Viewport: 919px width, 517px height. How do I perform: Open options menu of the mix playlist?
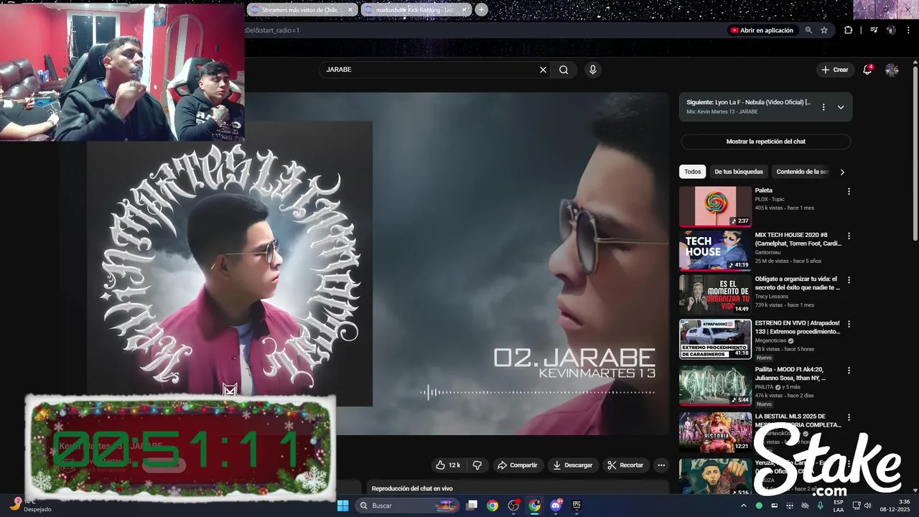[824, 107]
